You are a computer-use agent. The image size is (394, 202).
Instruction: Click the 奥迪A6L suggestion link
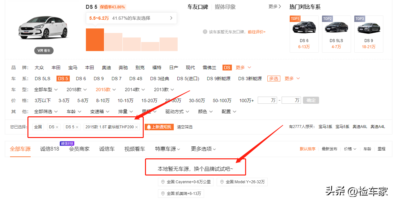[360, 127]
